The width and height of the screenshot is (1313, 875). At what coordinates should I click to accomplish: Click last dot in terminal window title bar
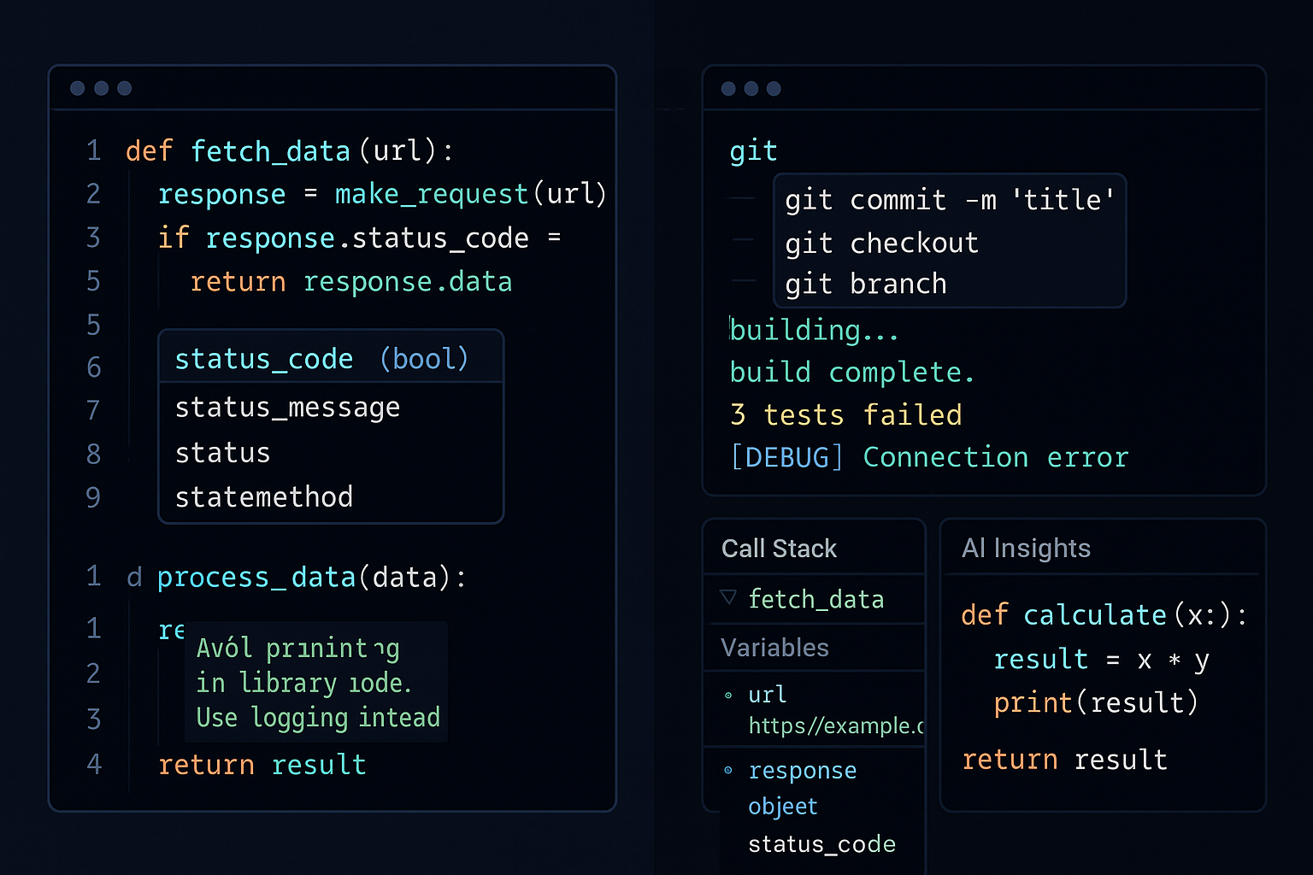774,89
